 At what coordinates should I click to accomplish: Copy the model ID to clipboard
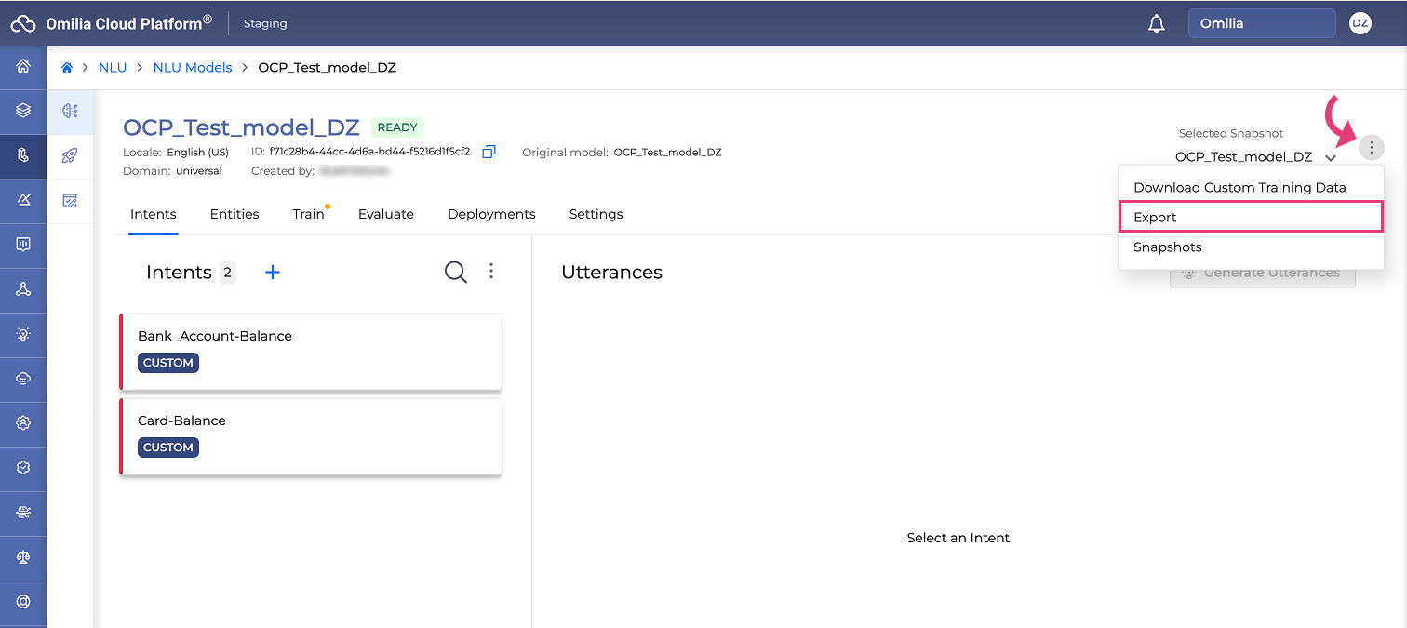click(x=489, y=152)
